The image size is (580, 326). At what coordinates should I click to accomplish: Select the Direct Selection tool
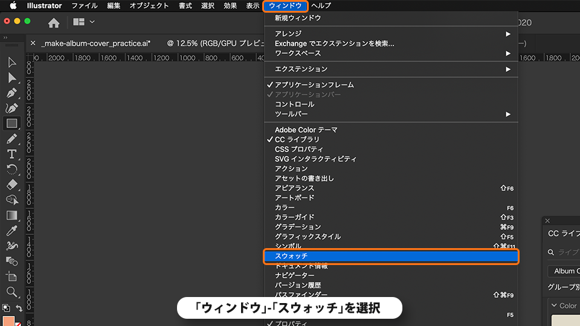tap(11, 78)
